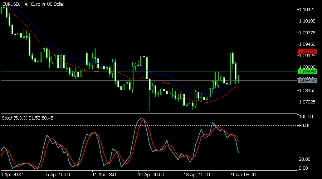The image size is (322, 179).
Task: Click price scale value 1.10425
Action: pos(307,9)
